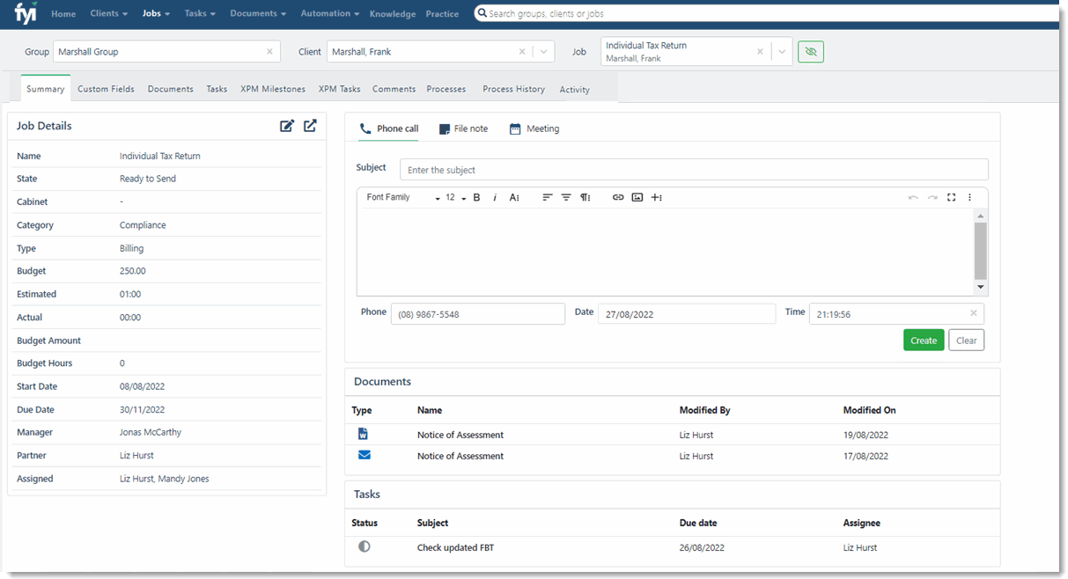Toggle italic formatting in editor

click(495, 198)
